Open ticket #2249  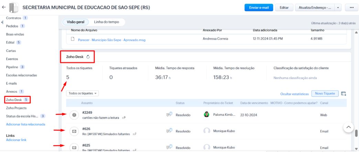click(x=87, y=112)
